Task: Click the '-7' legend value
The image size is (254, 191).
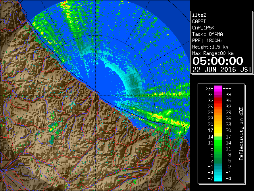Action: pos(210,179)
